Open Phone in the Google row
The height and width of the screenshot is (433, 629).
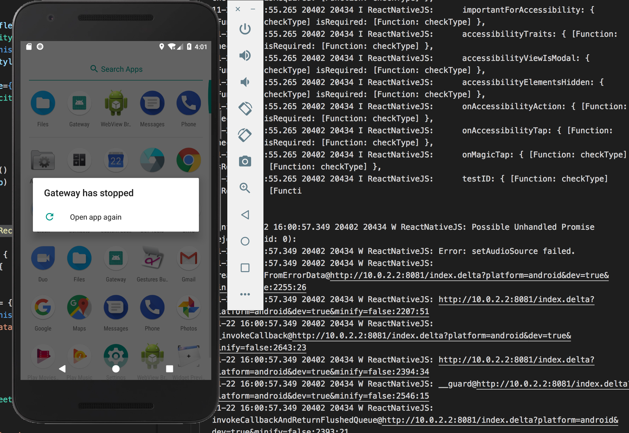point(152,313)
